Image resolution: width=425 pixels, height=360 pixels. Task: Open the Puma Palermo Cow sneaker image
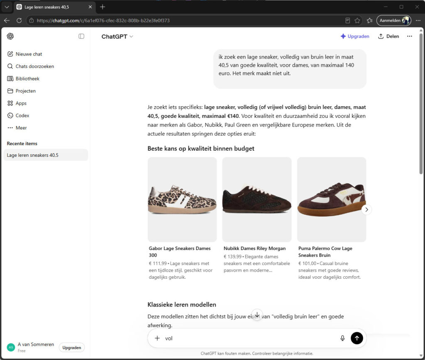tap(332, 199)
